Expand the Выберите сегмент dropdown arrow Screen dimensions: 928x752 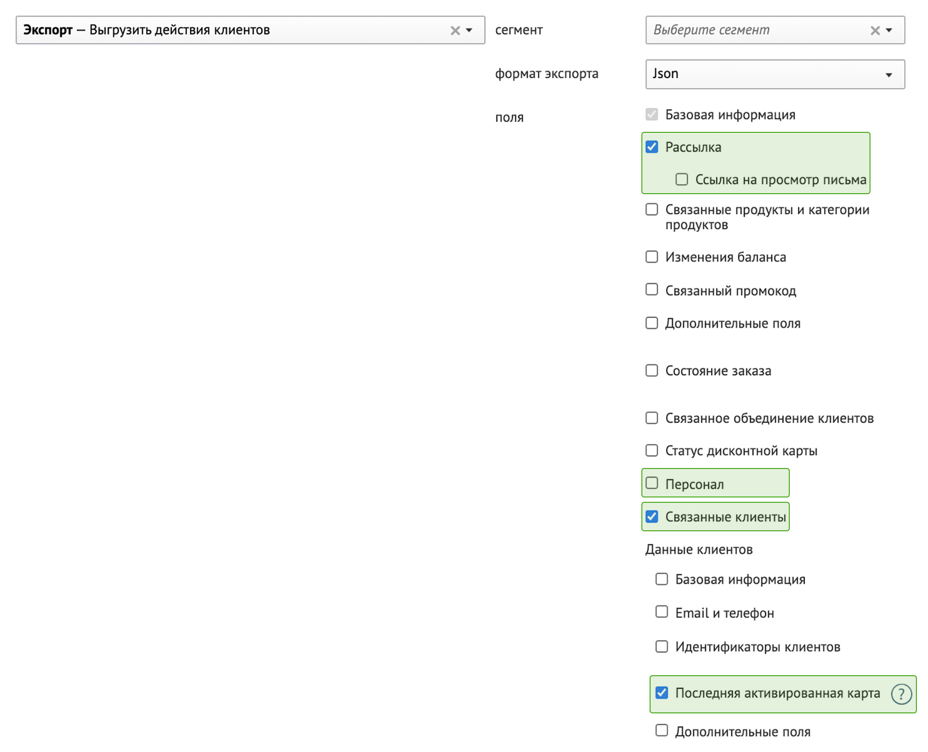point(889,30)
